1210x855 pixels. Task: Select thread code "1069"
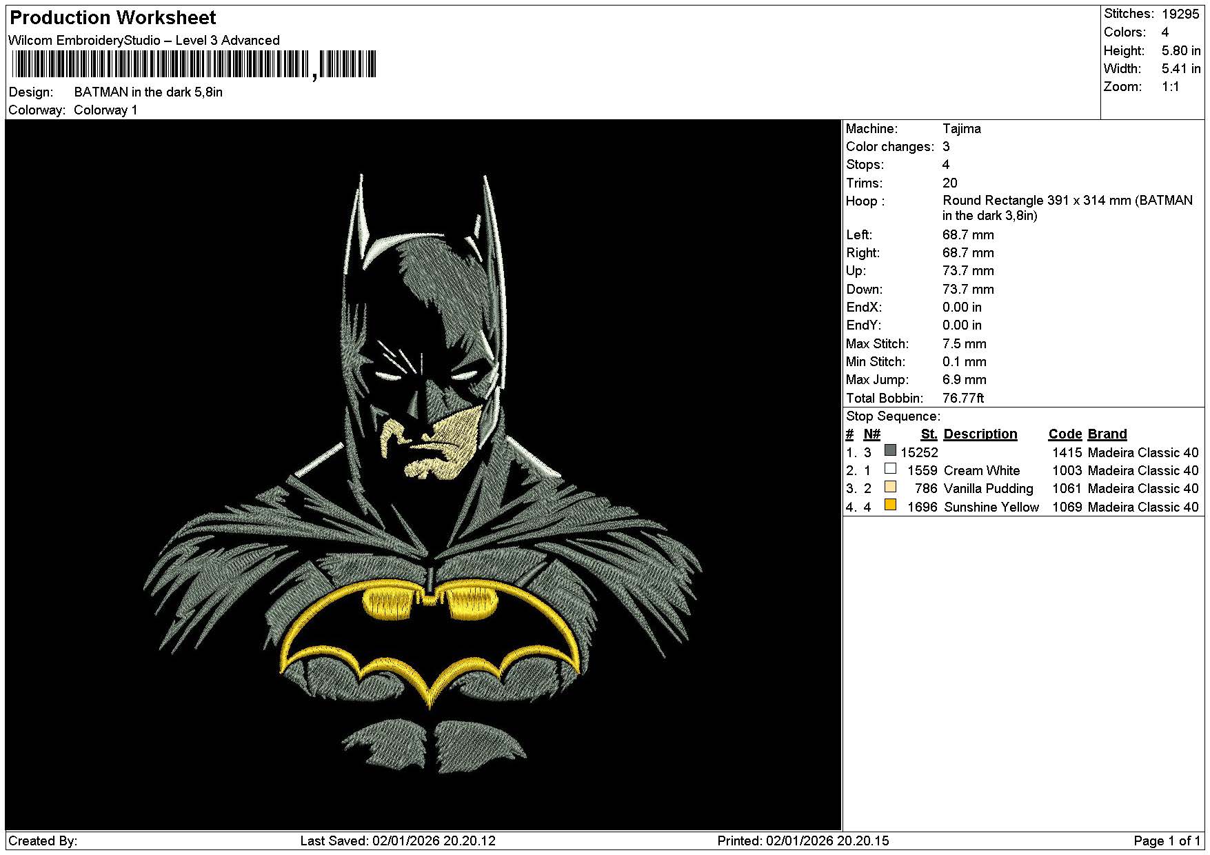point(1067,507)
